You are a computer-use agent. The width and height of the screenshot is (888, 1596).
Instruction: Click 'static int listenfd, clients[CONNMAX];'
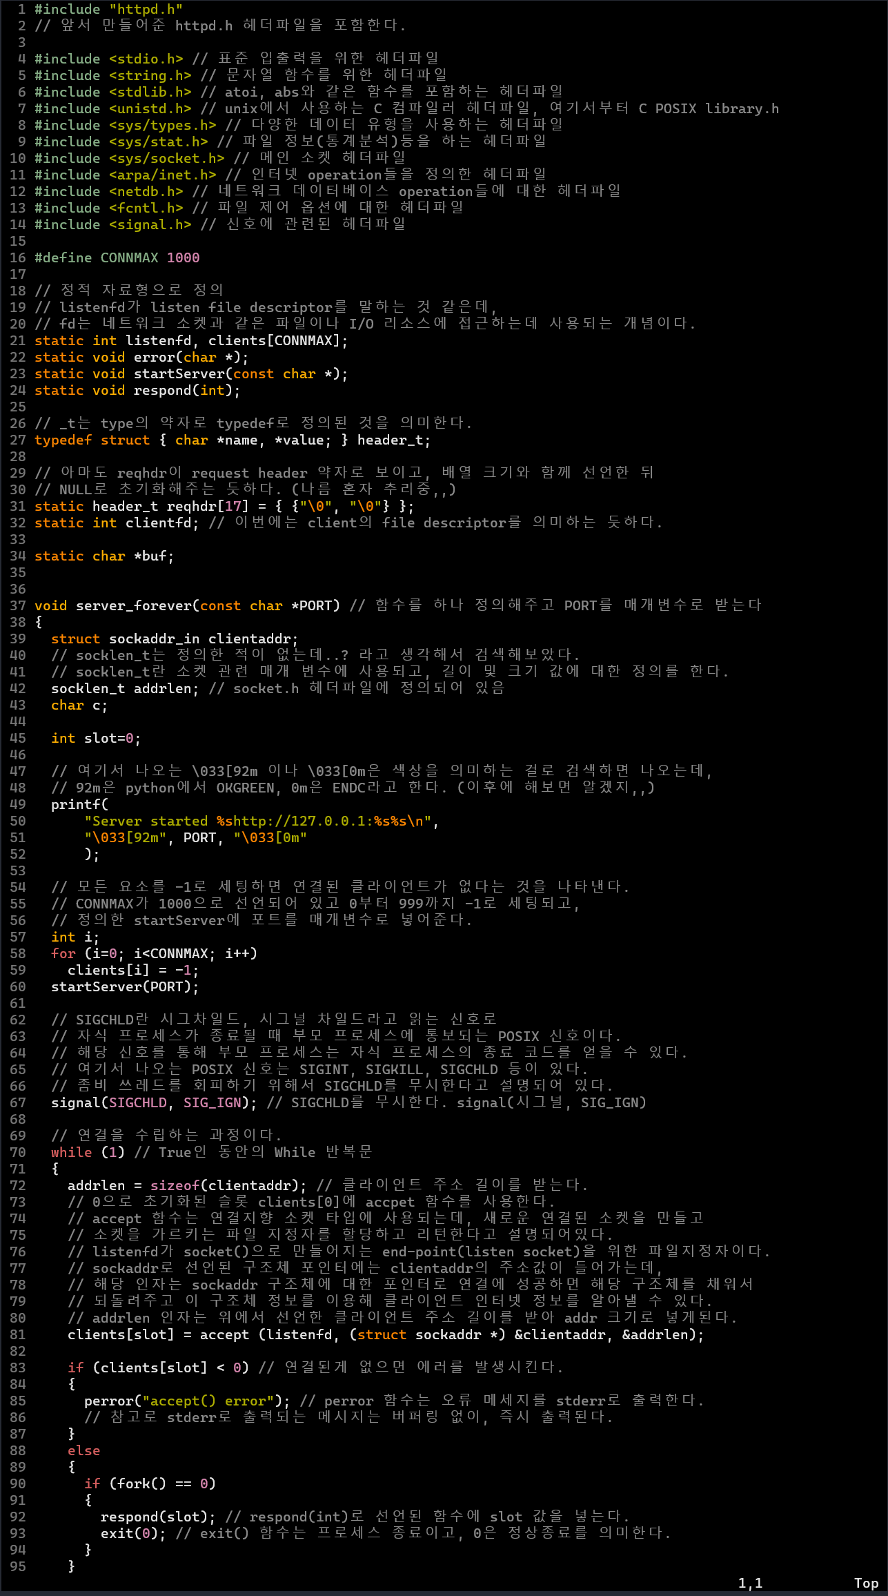pos(191,340)
